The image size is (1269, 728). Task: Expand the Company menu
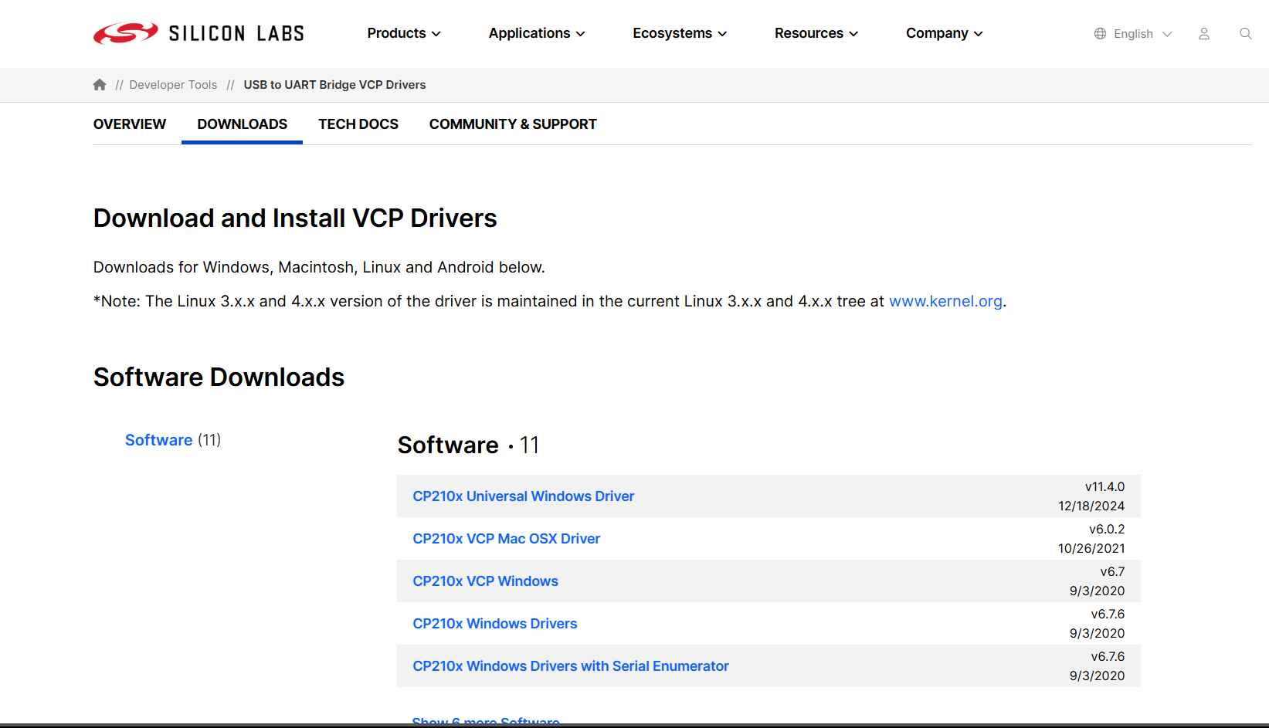(945, 33)
